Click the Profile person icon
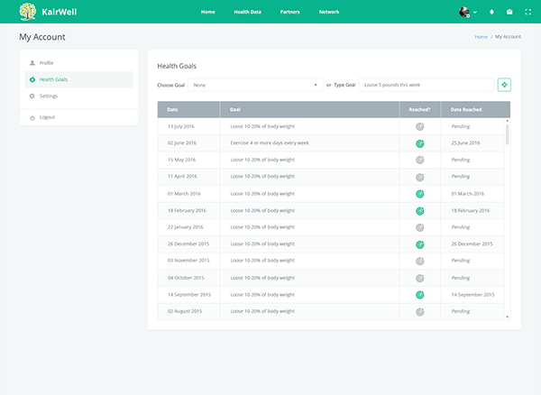The width and height of the screenshot is (541, 395). (32, 63)
